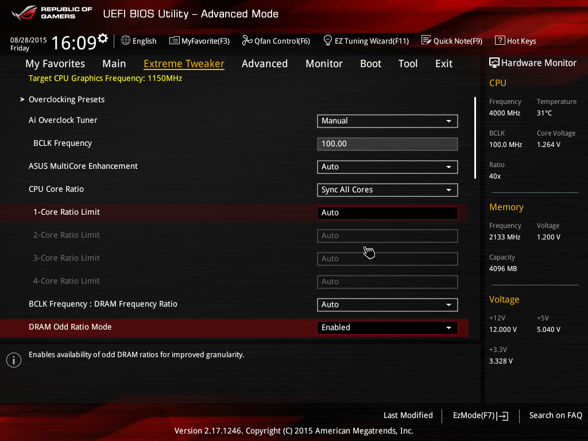Select the CPU Core Ratio label
The height and width of the screenshot is (441, 588).
coord(56,189)
